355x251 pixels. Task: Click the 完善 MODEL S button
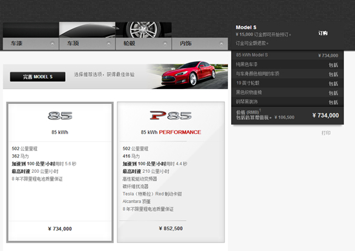[37, 77]
